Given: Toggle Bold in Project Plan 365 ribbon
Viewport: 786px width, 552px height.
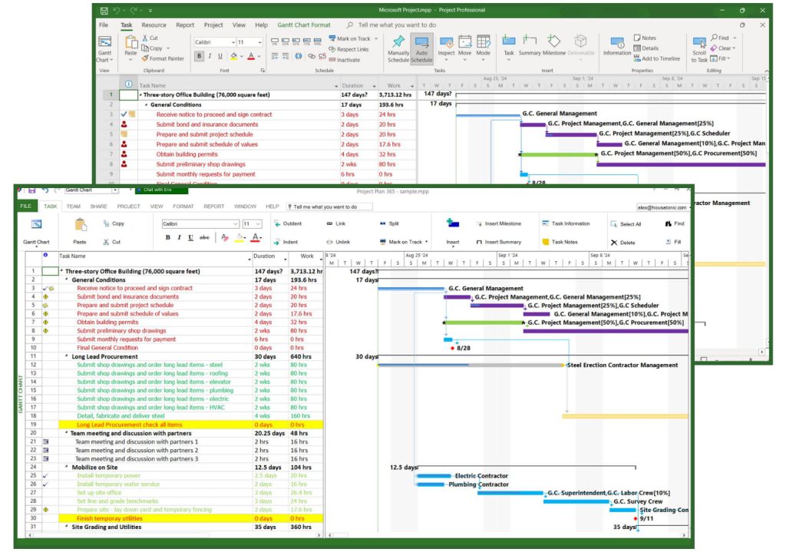Looking at the screenshot, I should point(168,238).
